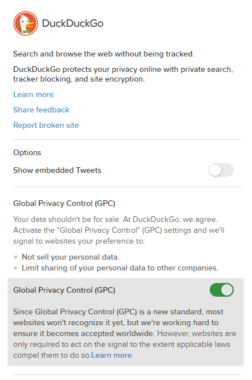
Task: Click the 'Since Global Privacy Control' notice text
Action: [125, 333]
